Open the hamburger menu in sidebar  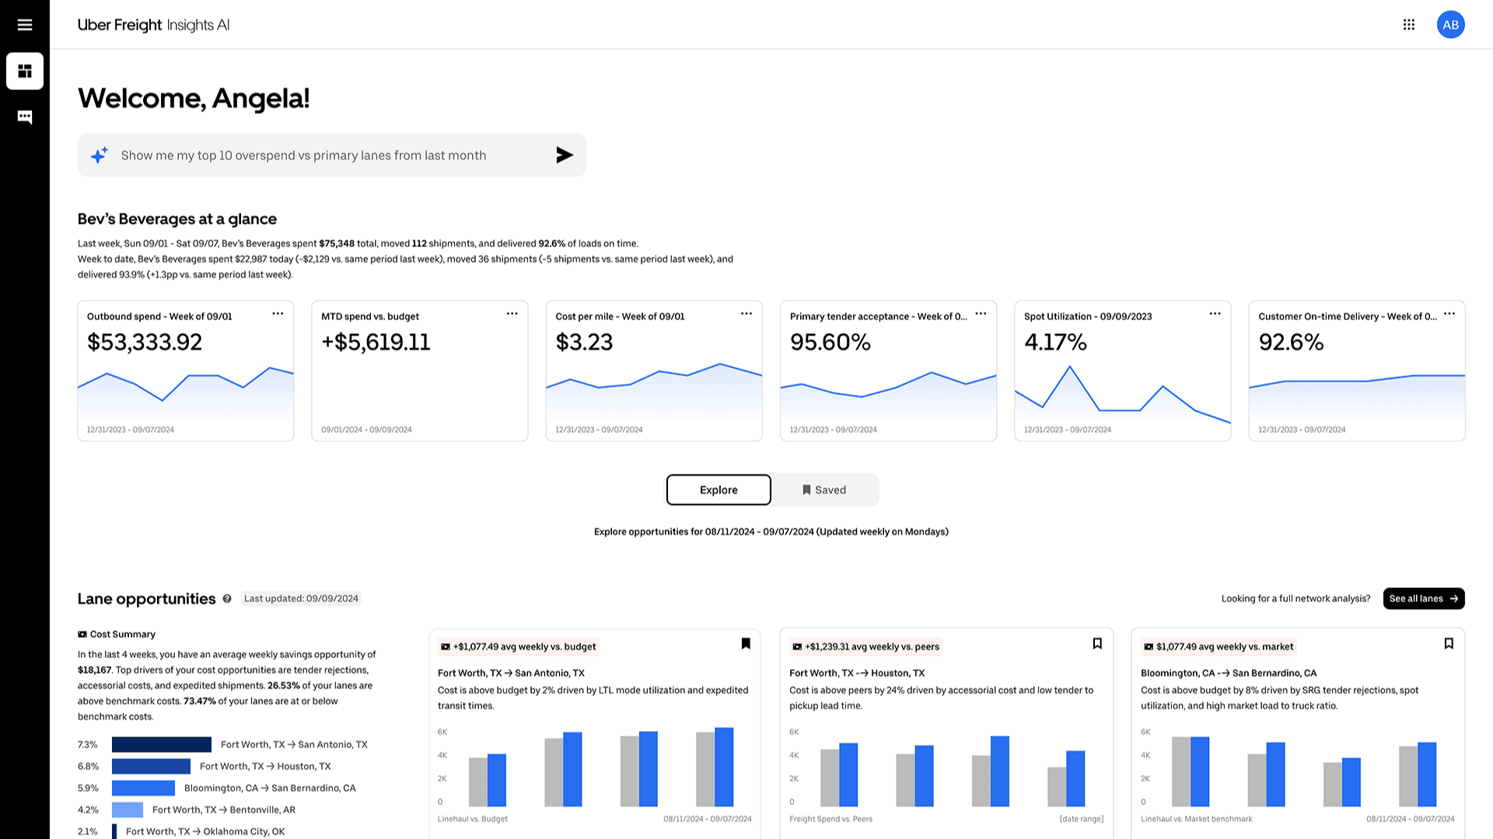(25, 25)
